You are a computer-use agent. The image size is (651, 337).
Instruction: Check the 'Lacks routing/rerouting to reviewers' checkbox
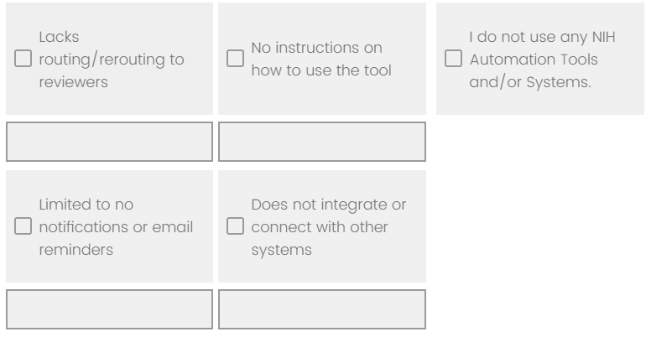(24, 60)
